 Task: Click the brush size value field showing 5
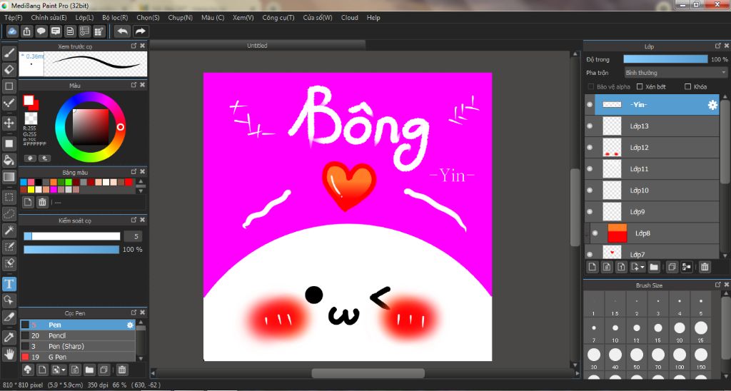point(133,236)
